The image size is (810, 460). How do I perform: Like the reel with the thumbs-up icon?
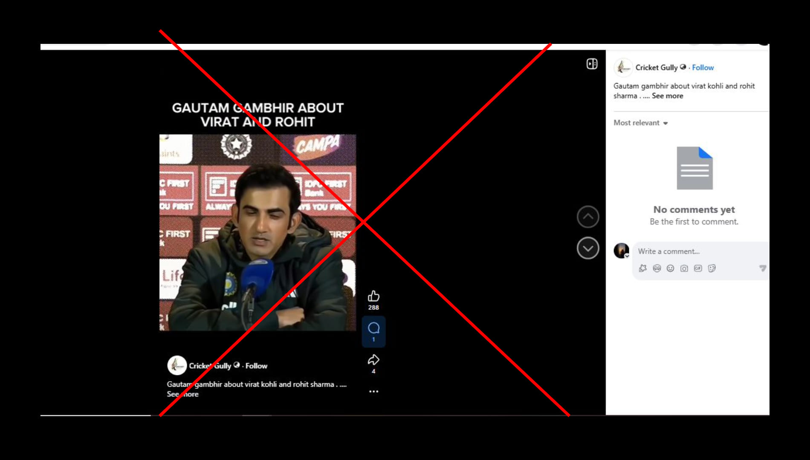coord(373,296)
